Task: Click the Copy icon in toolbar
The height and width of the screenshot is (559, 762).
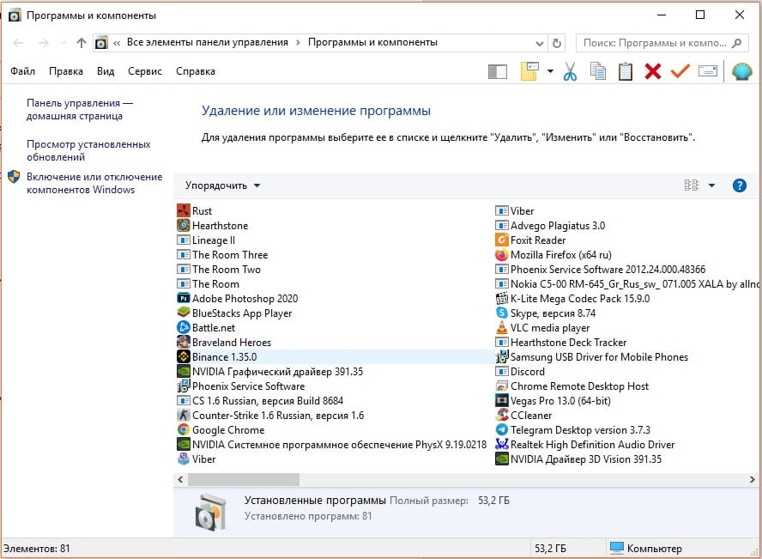Action: click(598, 72)
